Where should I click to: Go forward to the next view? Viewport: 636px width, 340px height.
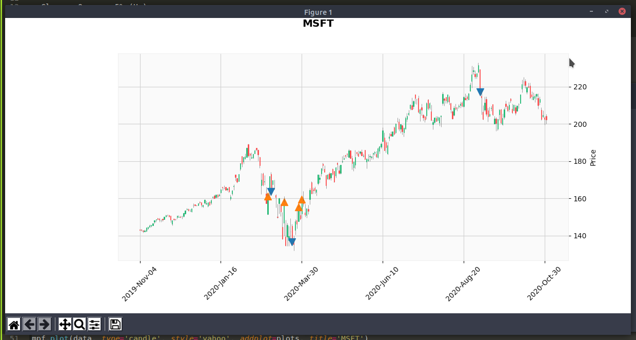tap(43, 324)
